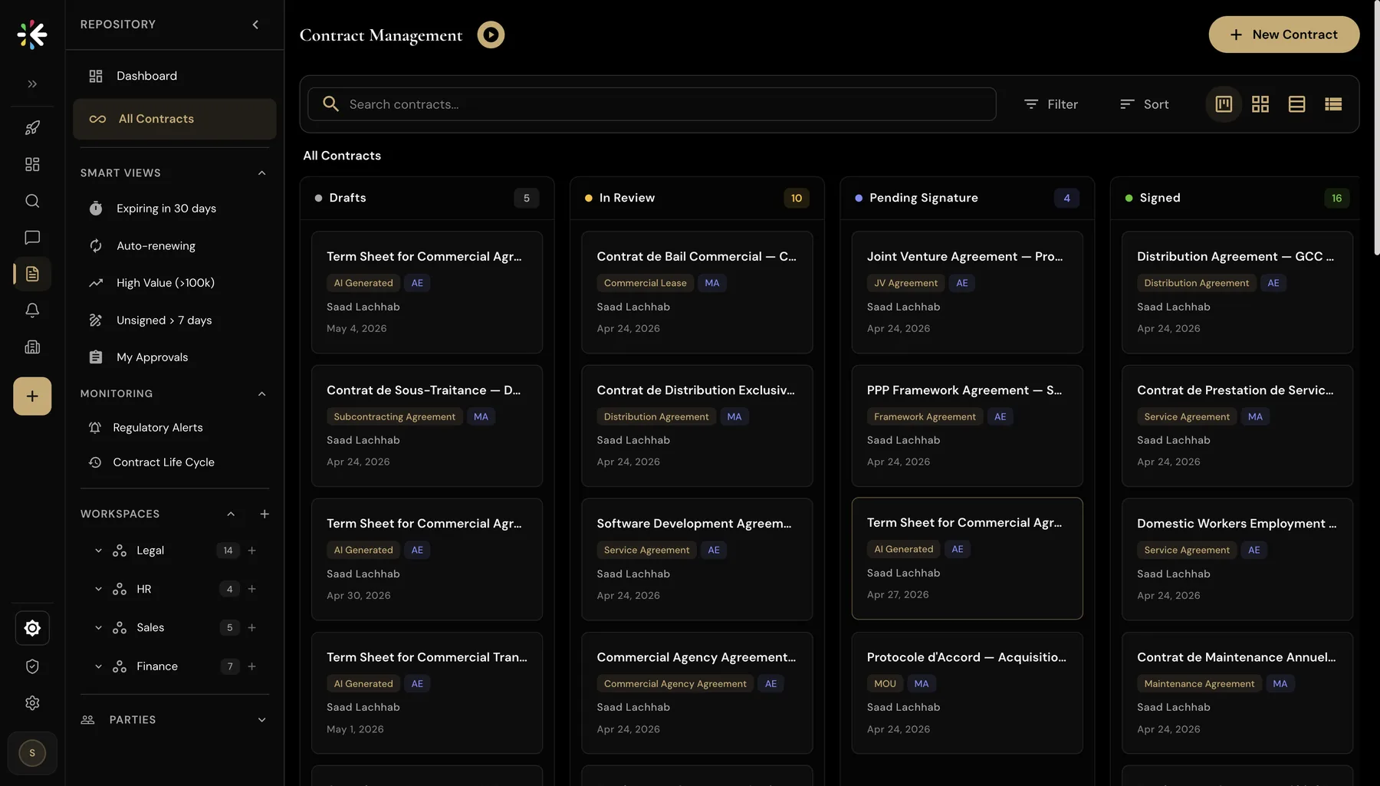
Task: Click the Maintenance Agreement tag
Action: (x=1199, y=684)
